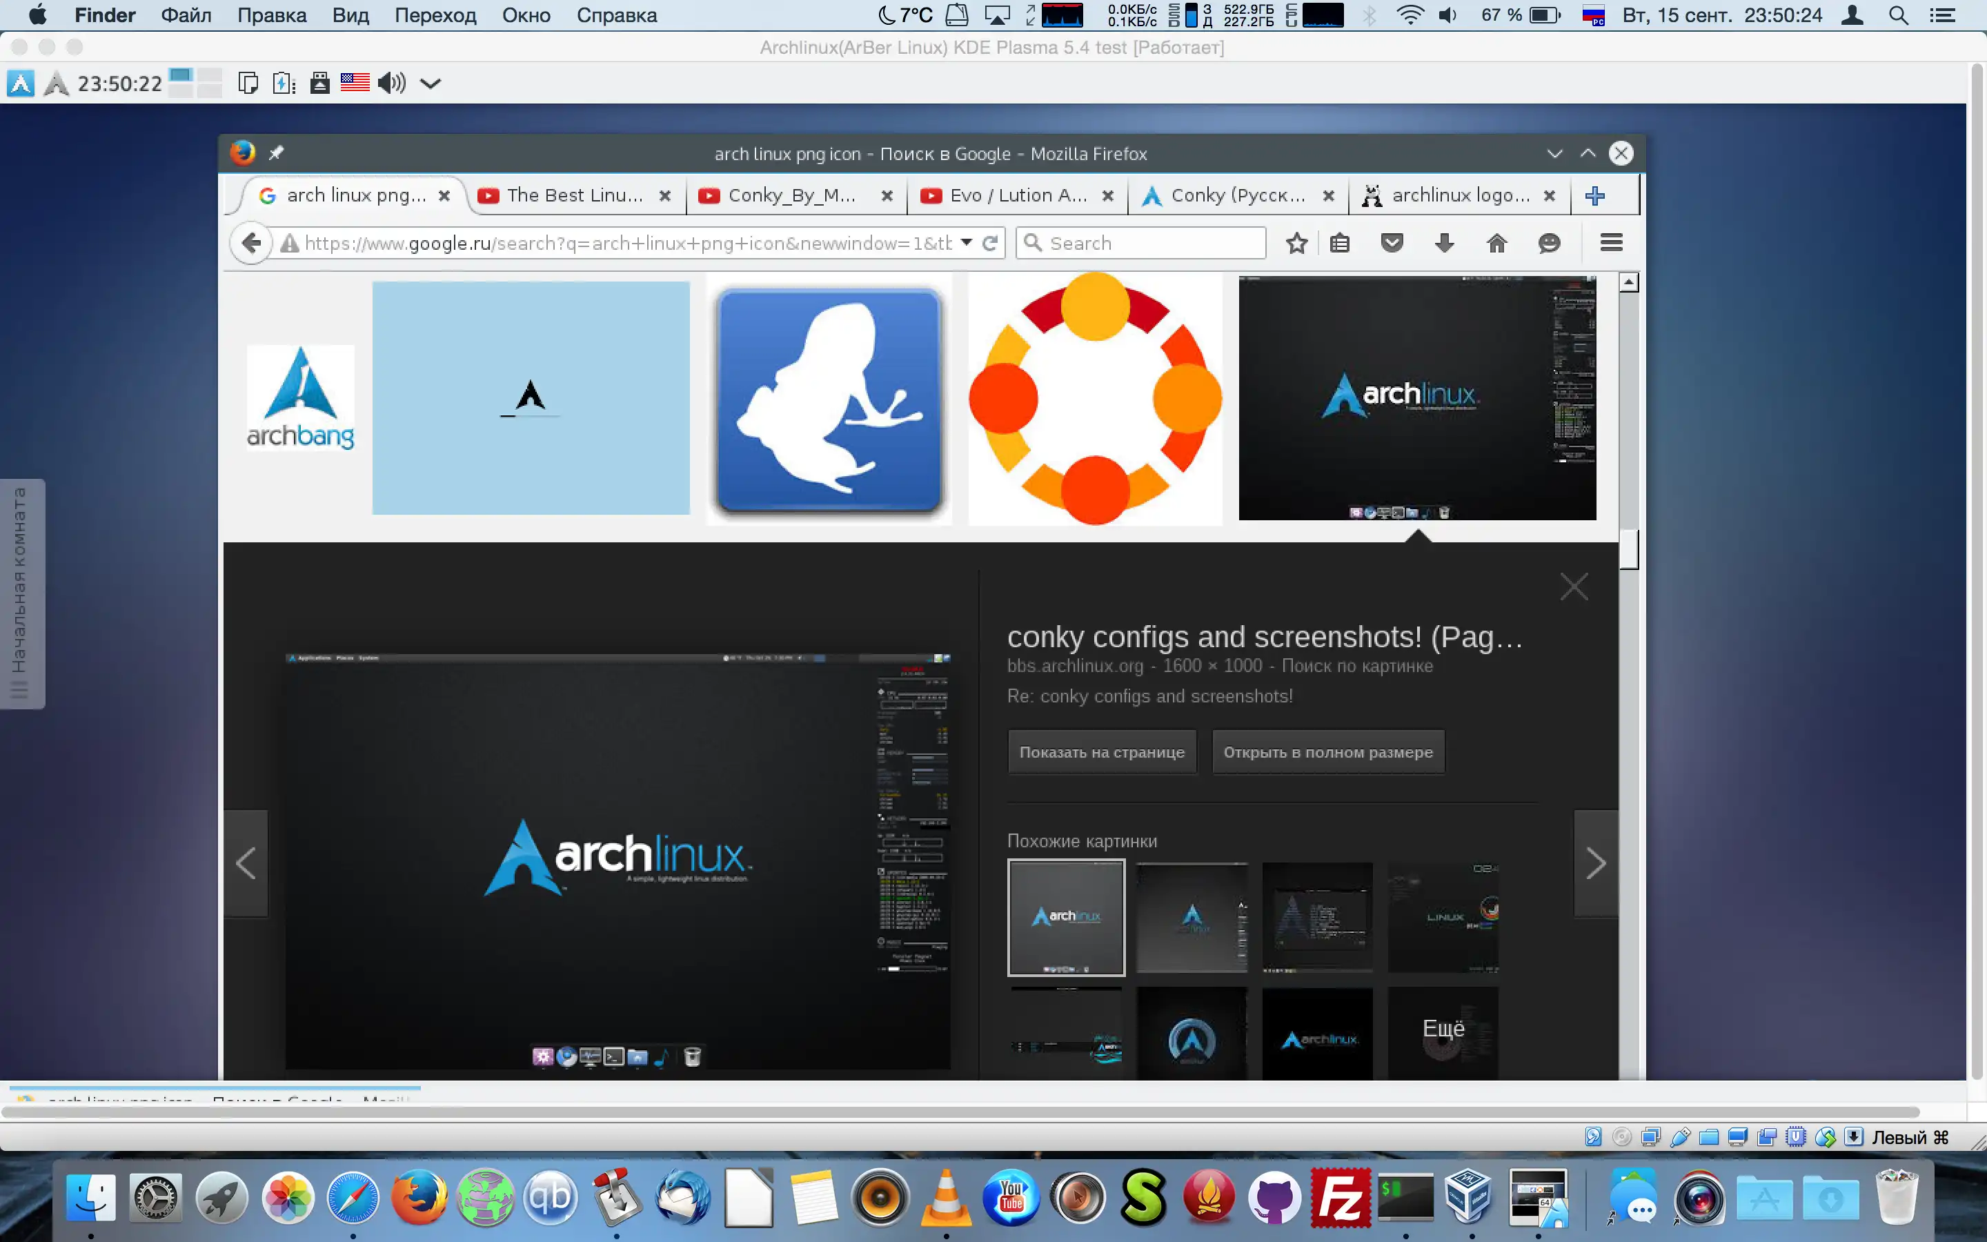Switch to The Best Linu... tab

(575, 195)
